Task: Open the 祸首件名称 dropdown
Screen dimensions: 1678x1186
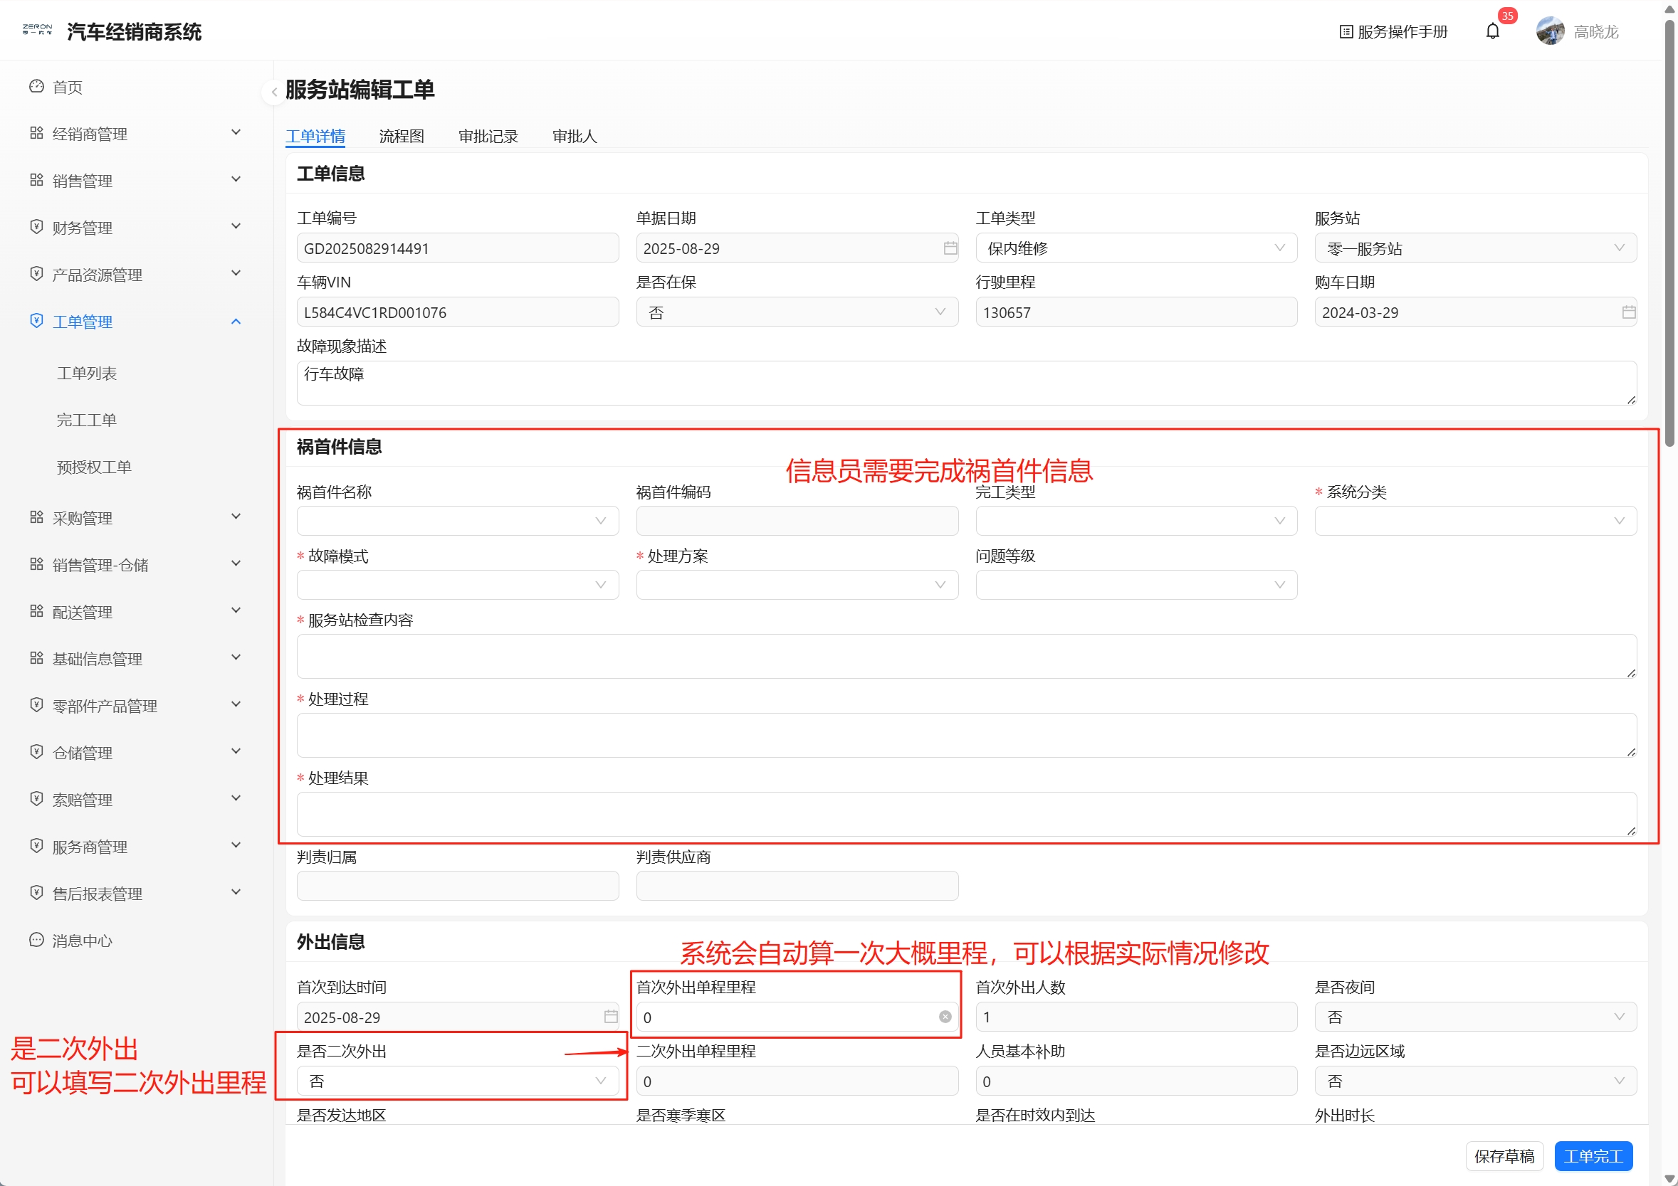Action: tap(458, 521)
